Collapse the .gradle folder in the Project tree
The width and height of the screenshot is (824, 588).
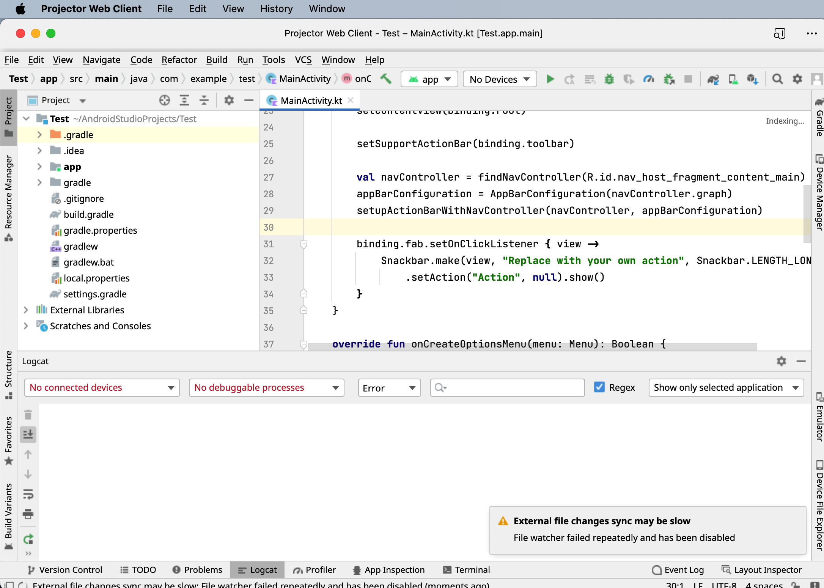coord(39,134)
